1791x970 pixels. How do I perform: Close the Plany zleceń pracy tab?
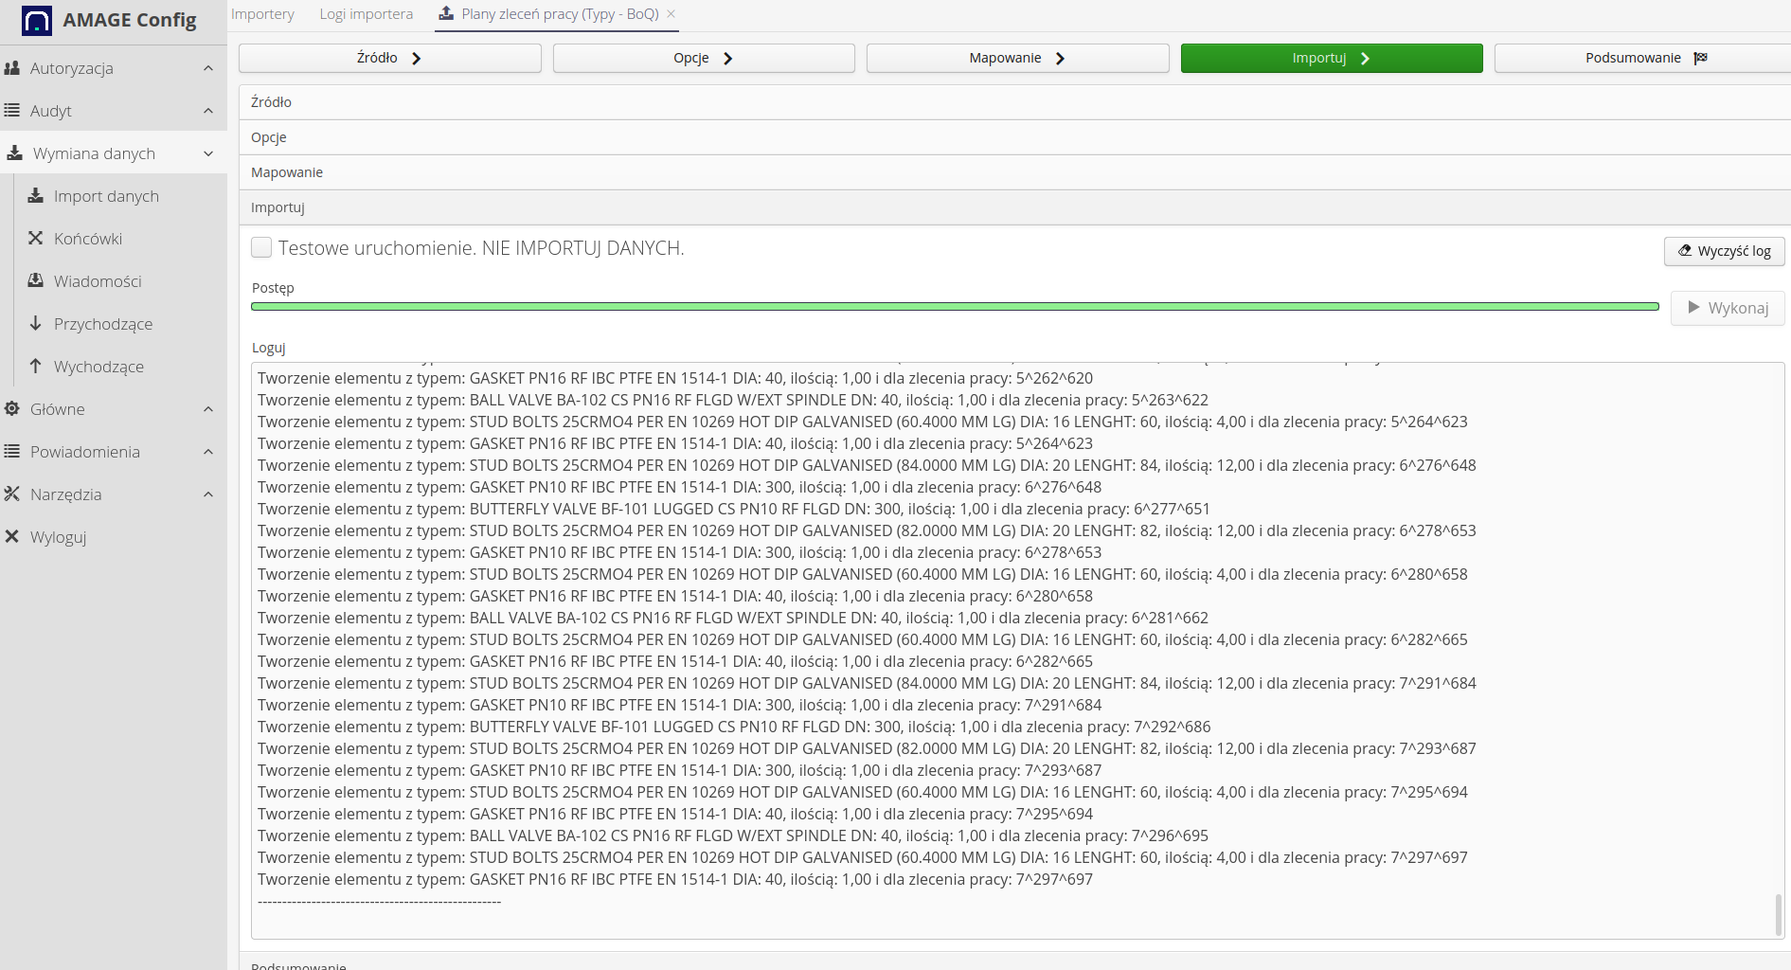[x=672, y=14]
